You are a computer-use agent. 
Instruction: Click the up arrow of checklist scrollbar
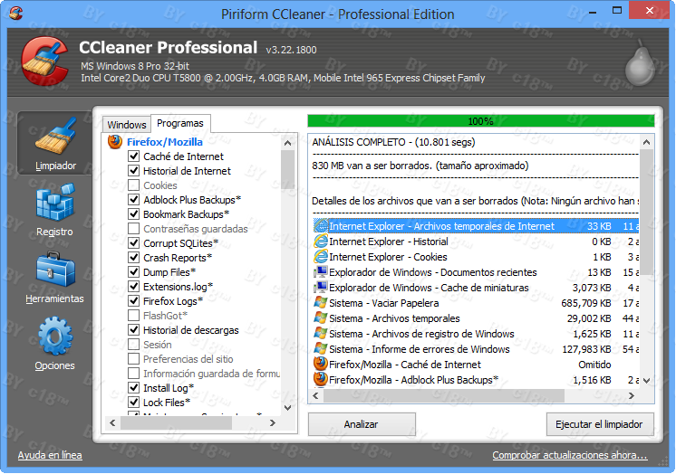287,143
